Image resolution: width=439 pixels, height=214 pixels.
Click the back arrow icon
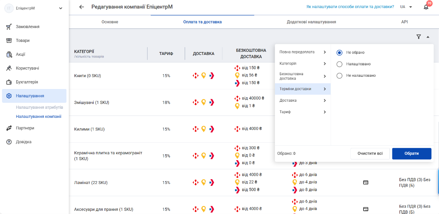(81, 7)
